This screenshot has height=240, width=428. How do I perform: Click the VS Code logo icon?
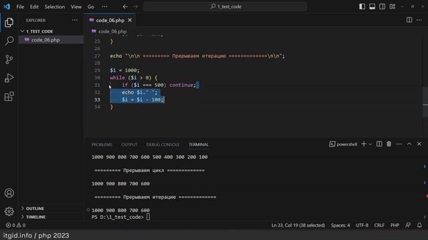point(7,6)
